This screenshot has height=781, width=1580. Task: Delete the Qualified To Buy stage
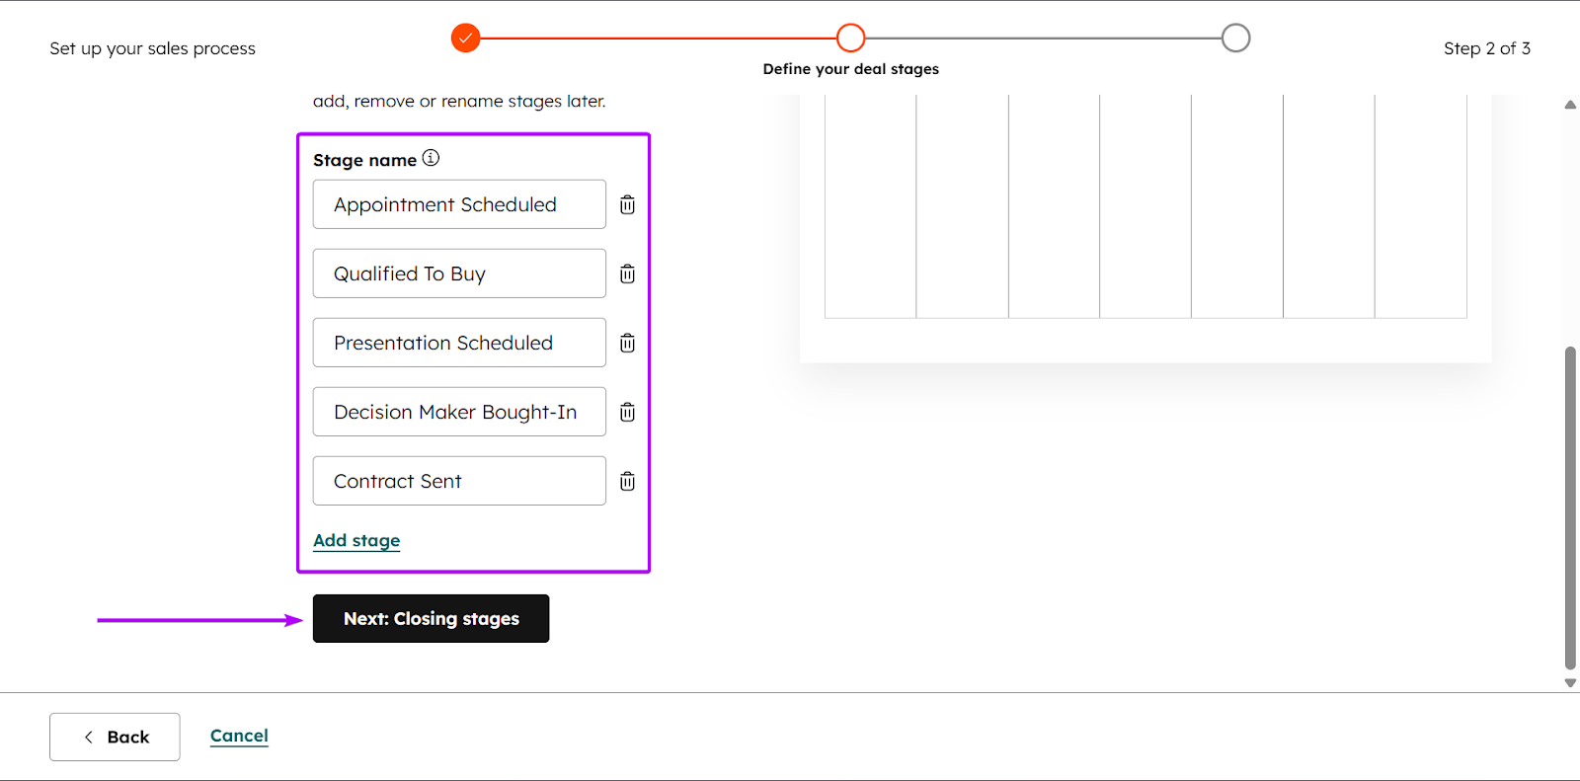coord(627,273)
